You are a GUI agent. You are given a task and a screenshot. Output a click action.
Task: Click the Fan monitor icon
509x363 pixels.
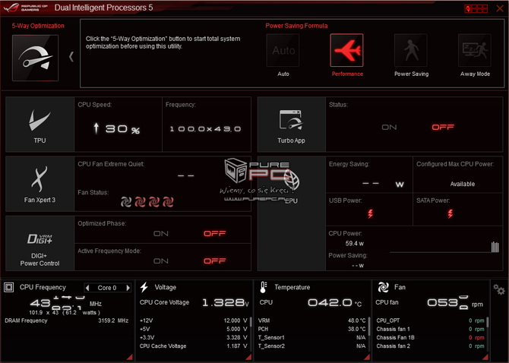(383, 287)
